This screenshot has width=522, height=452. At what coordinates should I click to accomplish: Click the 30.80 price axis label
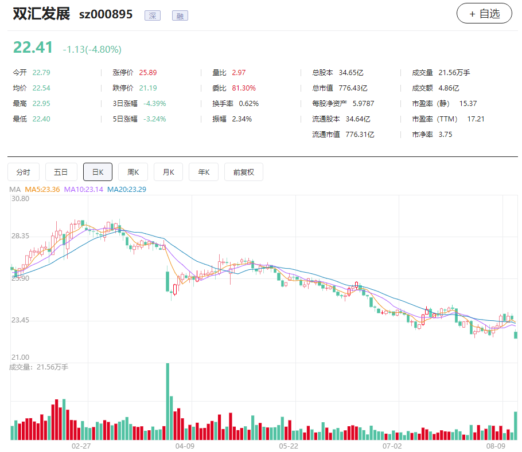(20, 199)
